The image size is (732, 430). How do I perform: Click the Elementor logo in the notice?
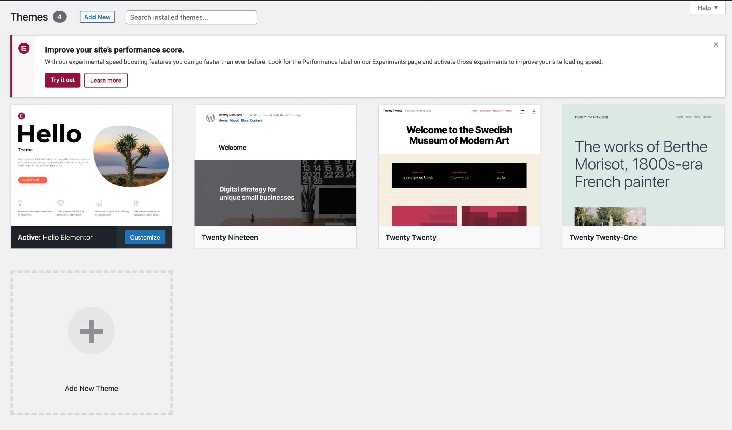[x=24, y=48]
